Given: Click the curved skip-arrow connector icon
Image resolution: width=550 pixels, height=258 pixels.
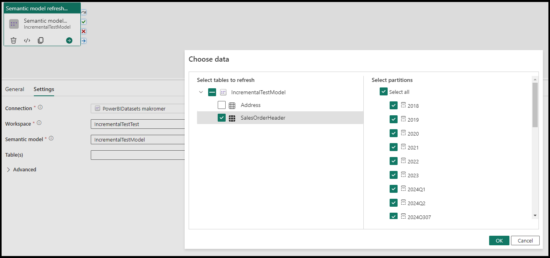Looking at the screenshot, I should 83,12.
